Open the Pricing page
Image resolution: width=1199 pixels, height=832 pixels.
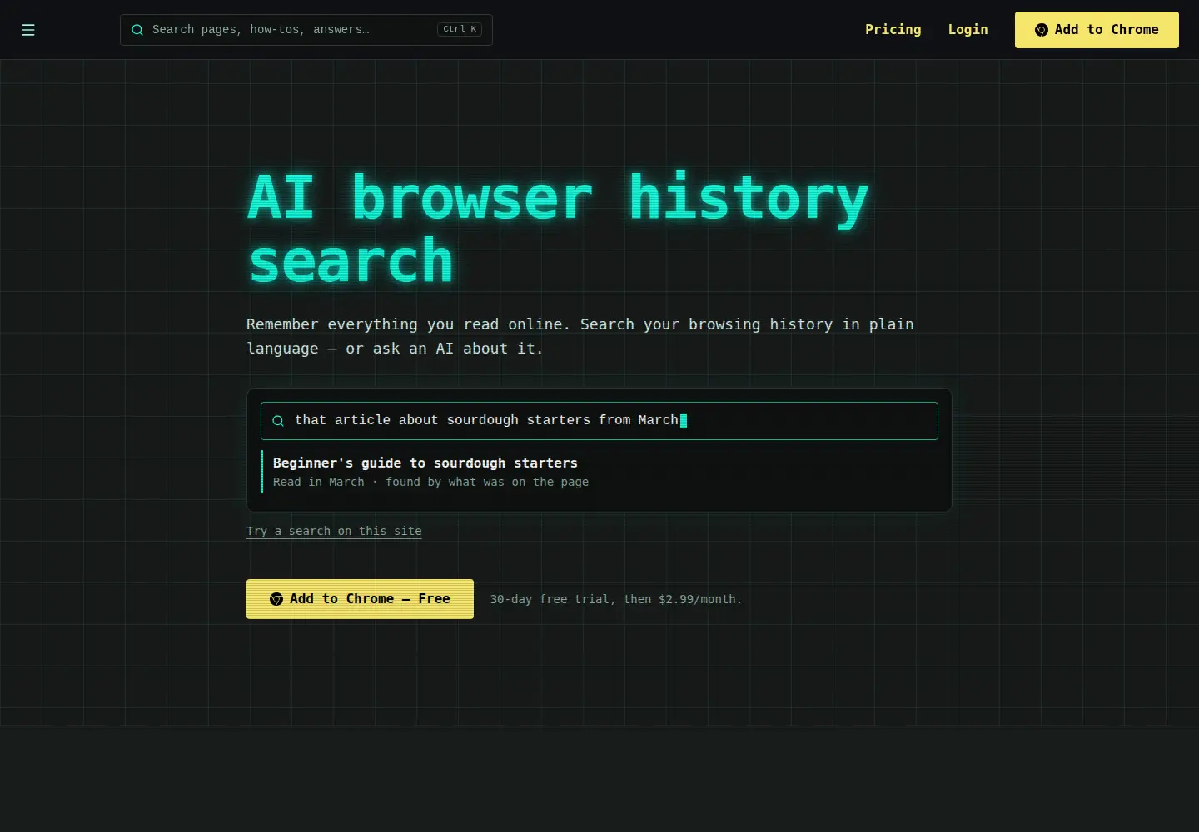click(x=893, y=30)
